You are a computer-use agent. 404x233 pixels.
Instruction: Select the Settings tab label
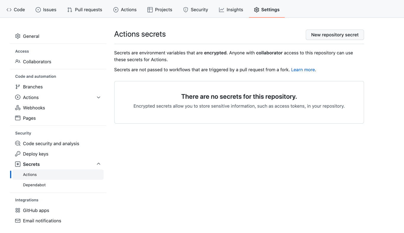tap(270, 10)
